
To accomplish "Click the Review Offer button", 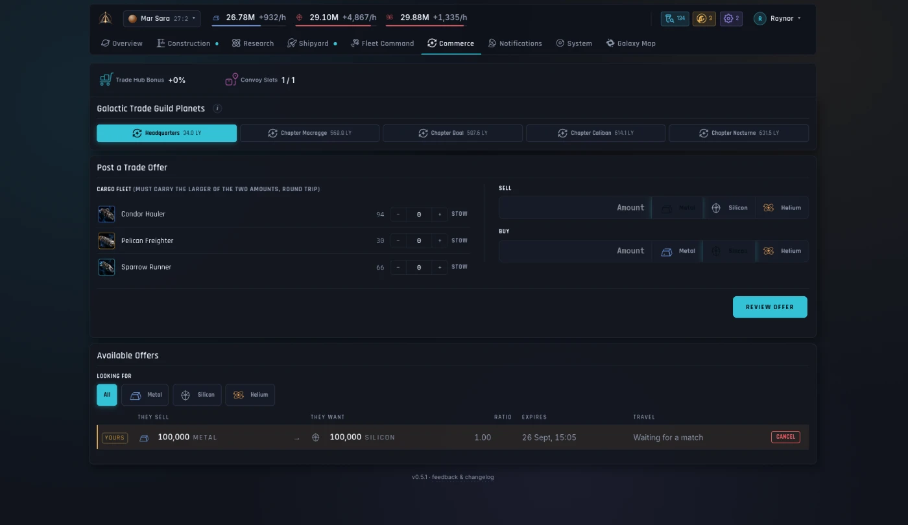I will point(770,307).
